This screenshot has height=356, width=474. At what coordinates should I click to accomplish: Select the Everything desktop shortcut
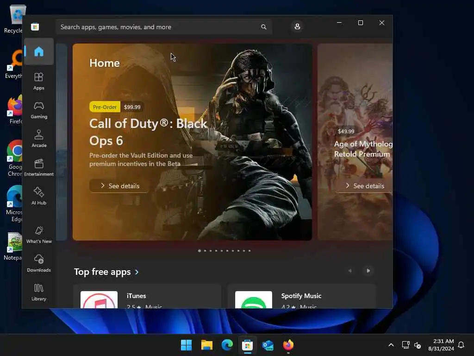coord(13,64)
